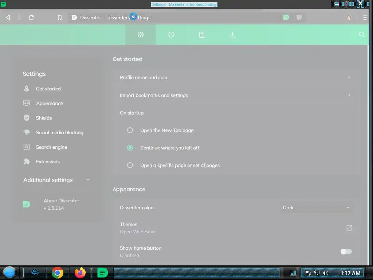373x280 pixels.
Task: Select Open the New Tab page
Action: pyautogui.click(x=130, y=130)
